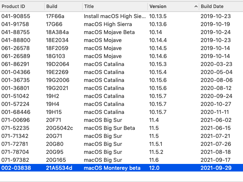Select macOS Big Sur Beta title

[109, 128]
